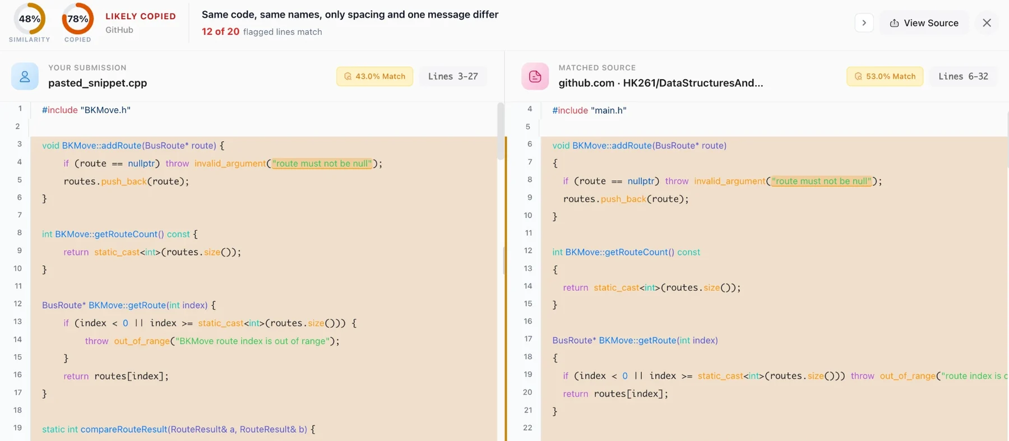Click the out_of_range "BKMove route index" throw line

click(212, 341)
